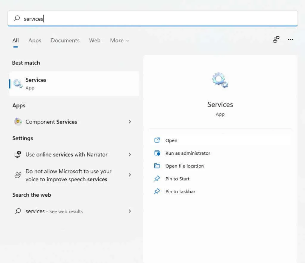Click the large Services icon in preview pane
The image size is (305, 263).
(220, 81)
